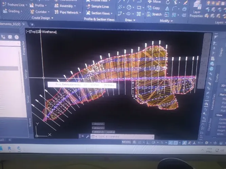This screenshot has height=169, width=226.
Task: Click the Scale tool icon
Action: point(167,15)
